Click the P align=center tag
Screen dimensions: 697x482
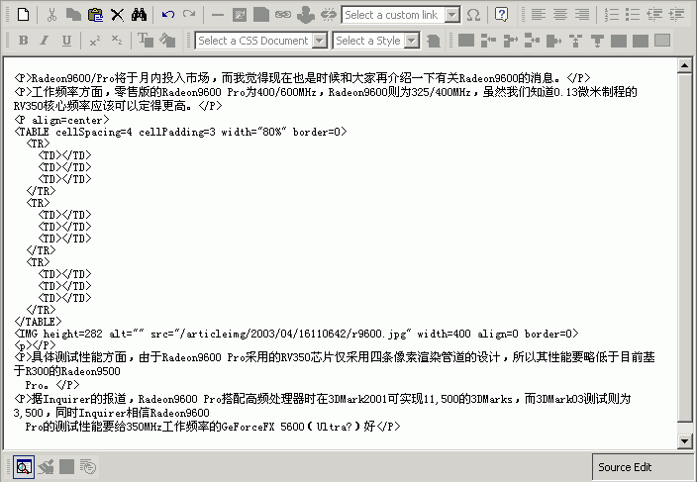61,120
